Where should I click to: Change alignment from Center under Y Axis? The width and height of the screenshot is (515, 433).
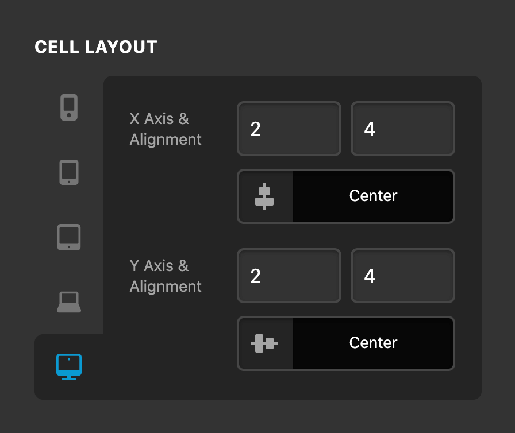click(x=372, y=343)
